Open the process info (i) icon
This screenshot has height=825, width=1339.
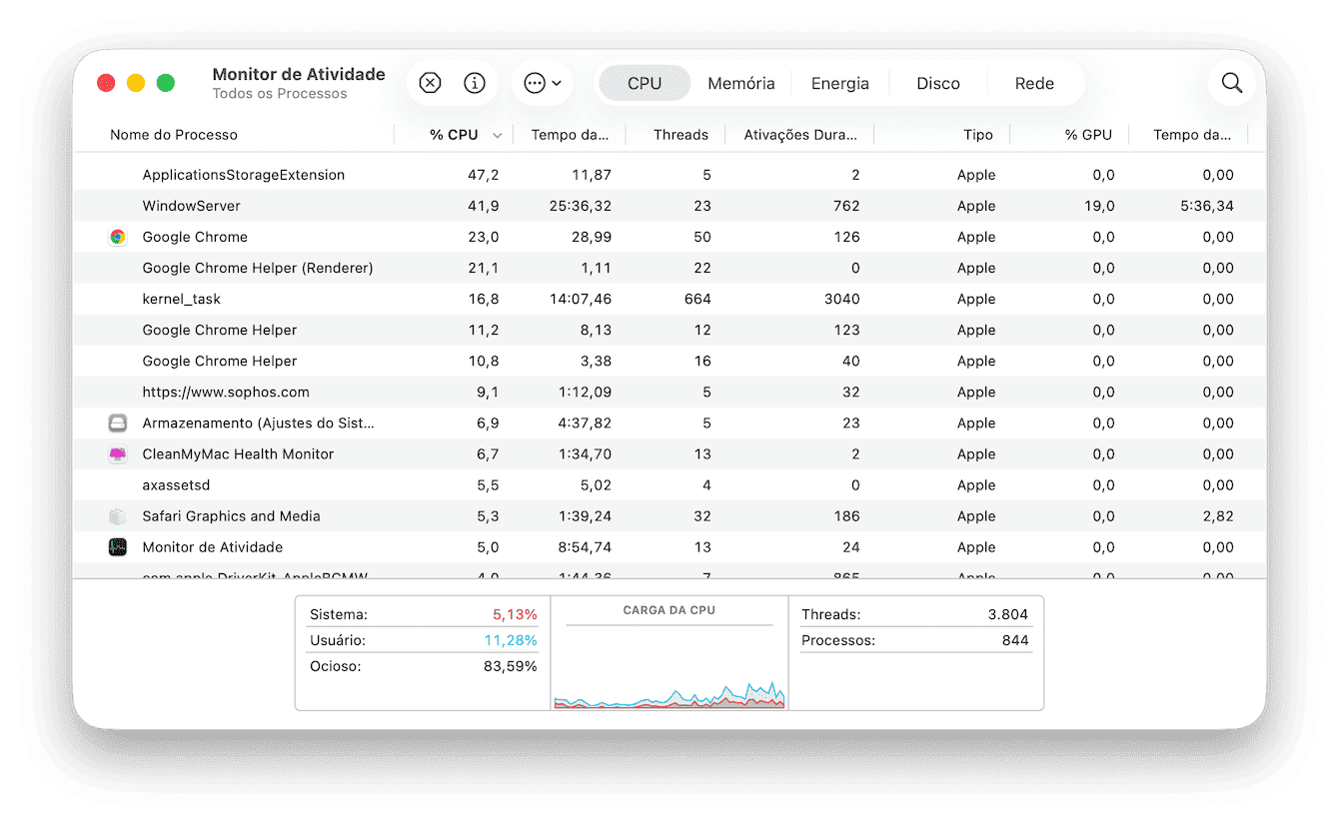475,83
